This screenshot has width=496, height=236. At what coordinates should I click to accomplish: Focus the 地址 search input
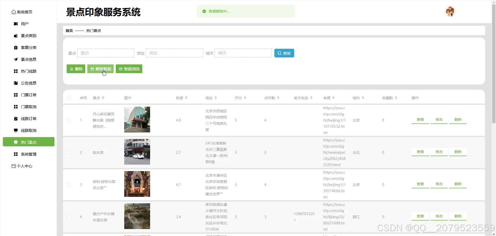(x=174, y=53)
